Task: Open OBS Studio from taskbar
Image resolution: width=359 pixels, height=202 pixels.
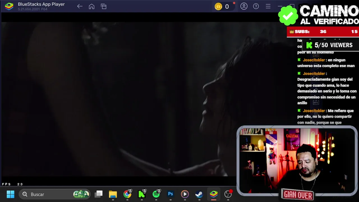Action: pyautogui.click(x=228, y=194)
